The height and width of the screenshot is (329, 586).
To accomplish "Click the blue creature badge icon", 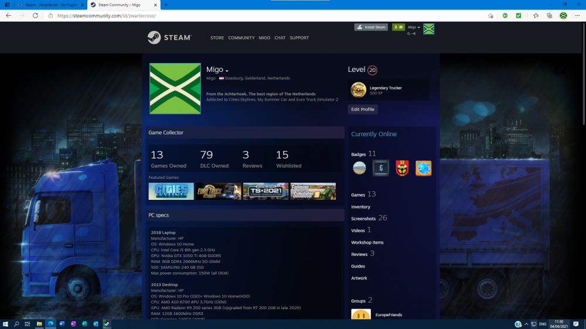I will click(424, 168).
